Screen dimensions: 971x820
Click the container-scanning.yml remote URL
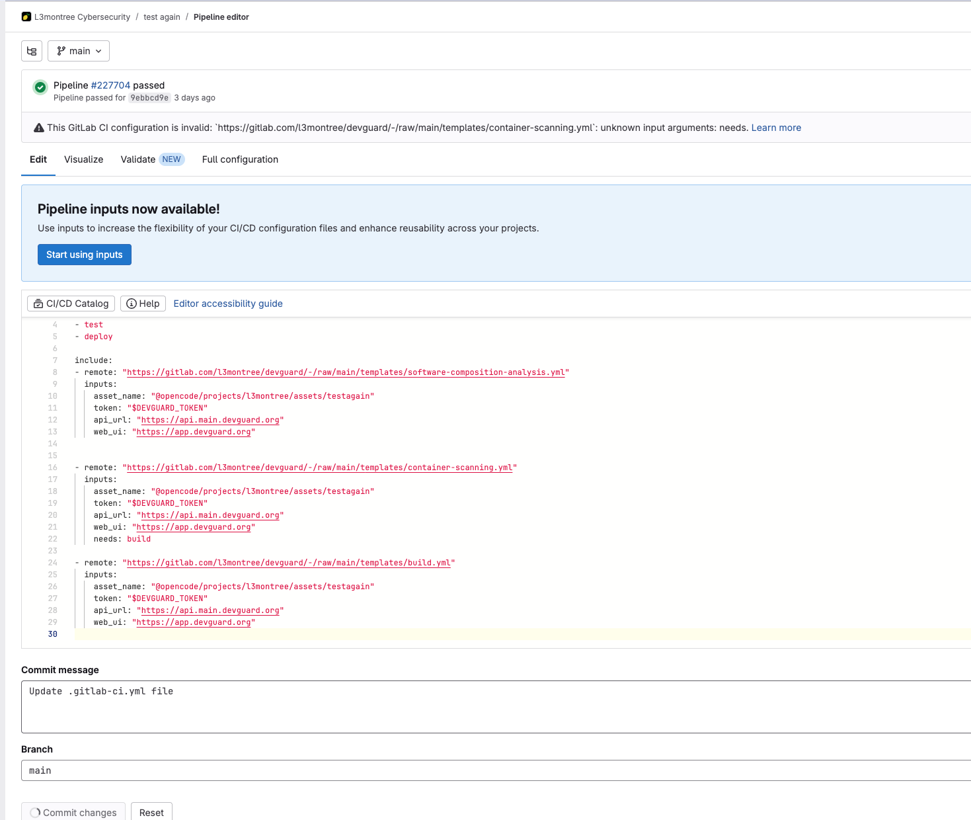click(x=320, y=468)
